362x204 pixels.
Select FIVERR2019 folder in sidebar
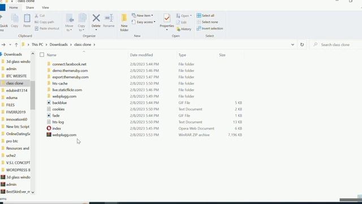click(15, 112)
